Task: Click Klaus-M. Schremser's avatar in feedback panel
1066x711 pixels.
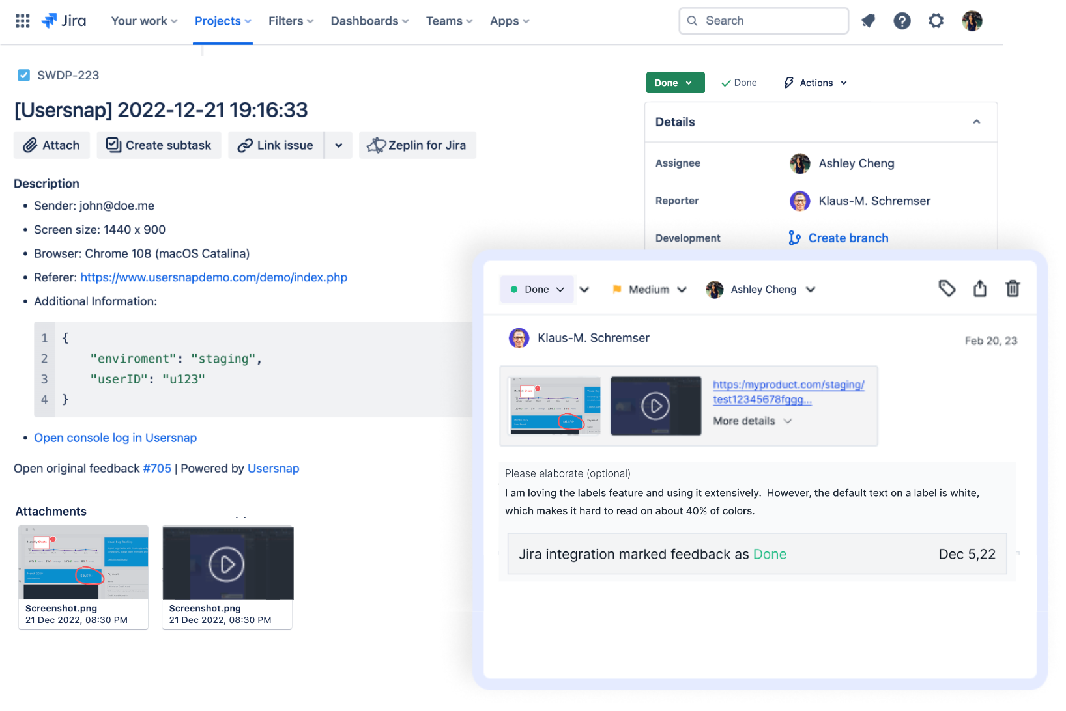Action: [x=519, y=338]
